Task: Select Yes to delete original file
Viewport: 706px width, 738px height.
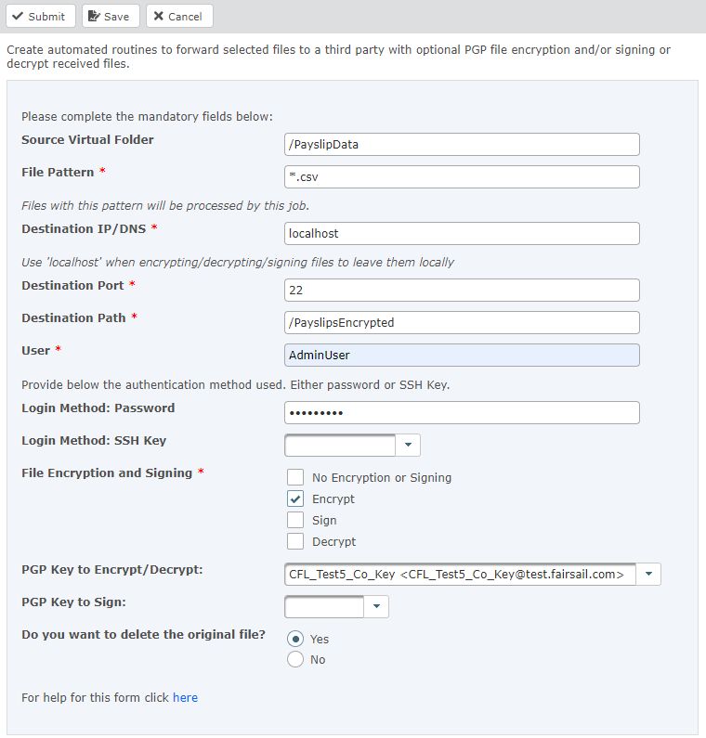Action: (295, 639)
